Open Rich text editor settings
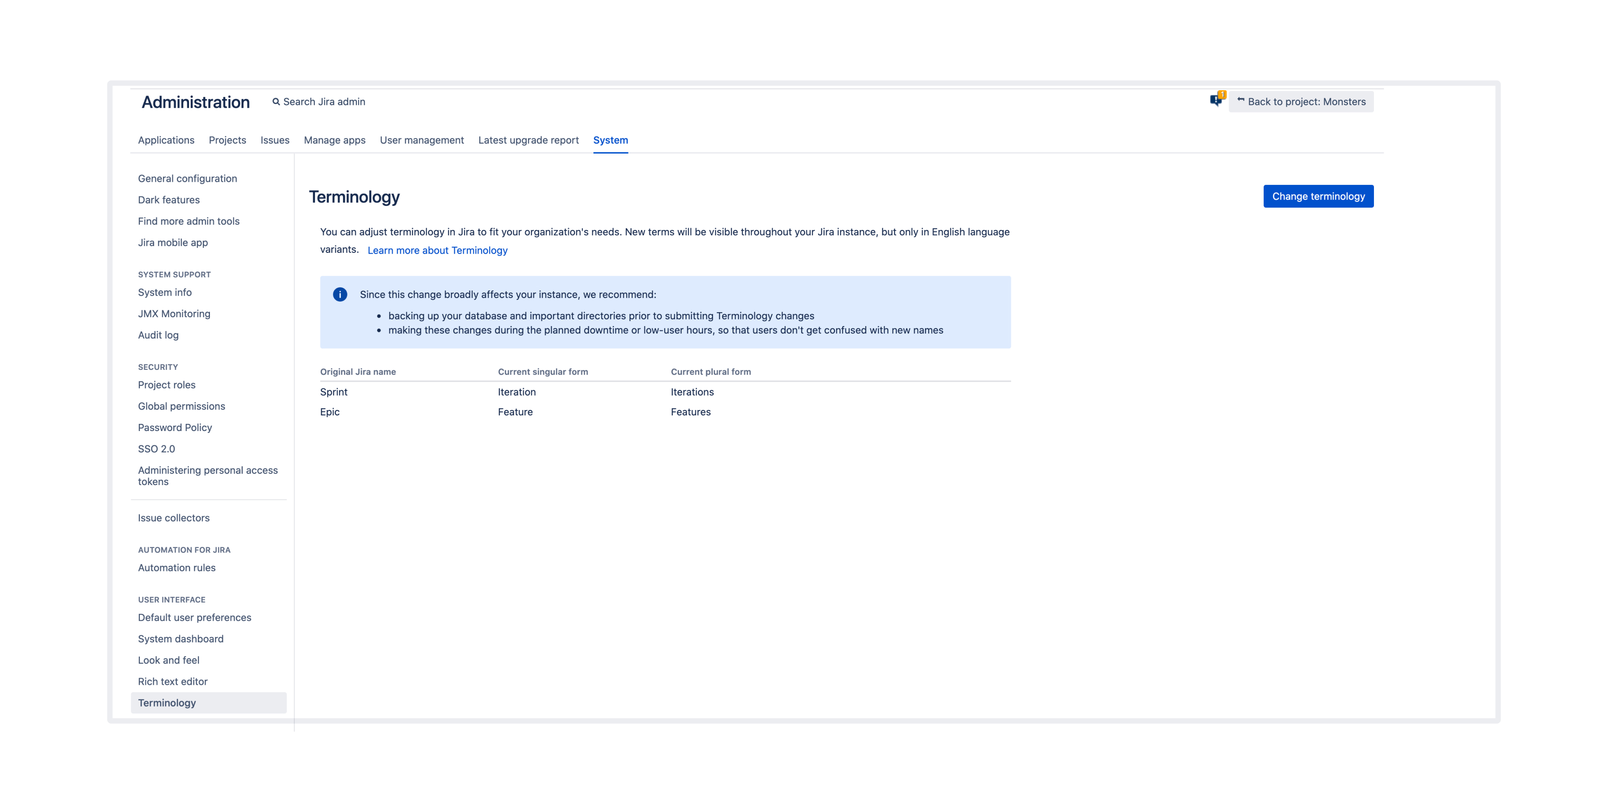1608x804 pixels. 173,682
